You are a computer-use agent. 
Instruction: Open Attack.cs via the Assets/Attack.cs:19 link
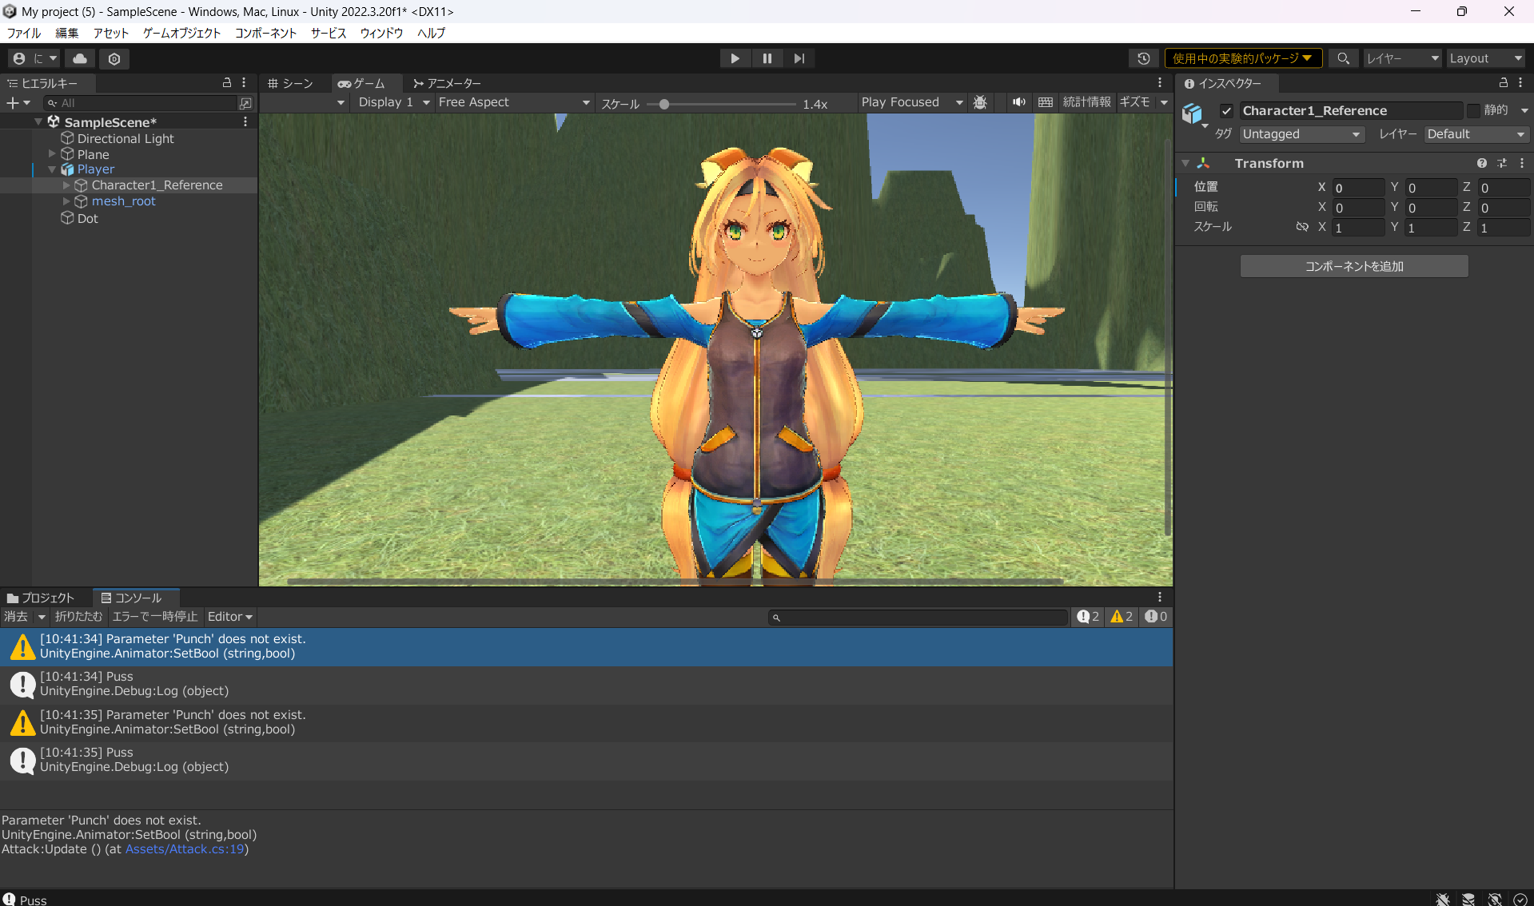185,848
